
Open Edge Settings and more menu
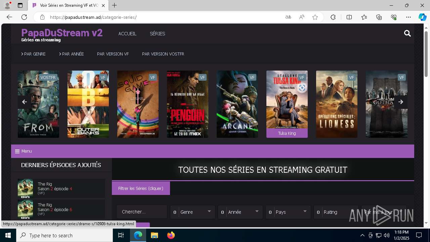tap(408, 17)
